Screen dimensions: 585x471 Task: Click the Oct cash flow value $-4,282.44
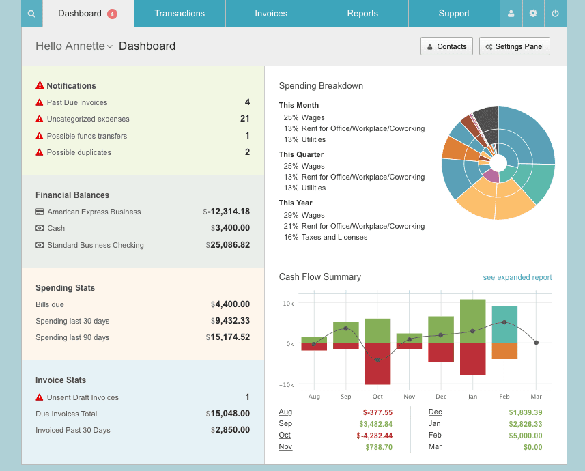(374, 436)
